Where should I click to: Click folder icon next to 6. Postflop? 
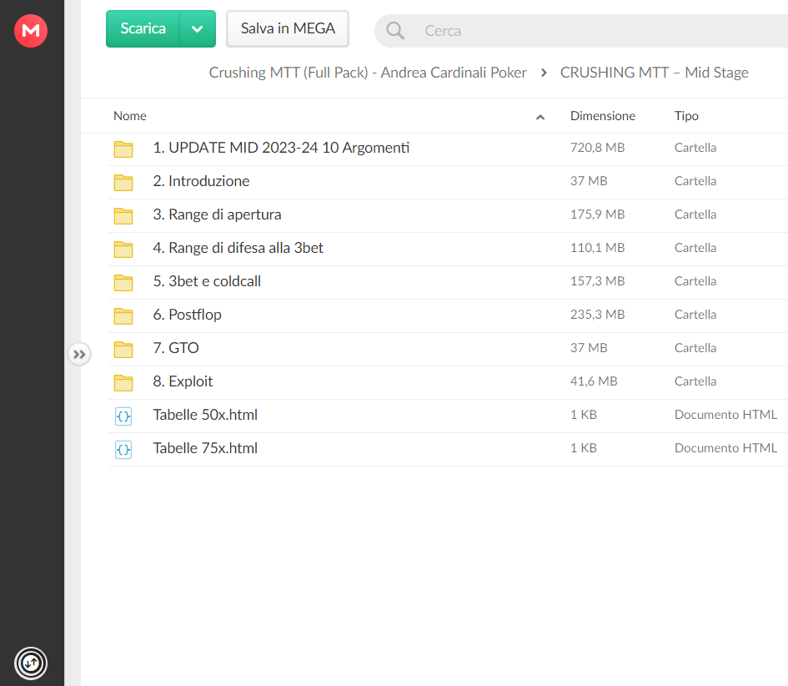click(123, 315)
